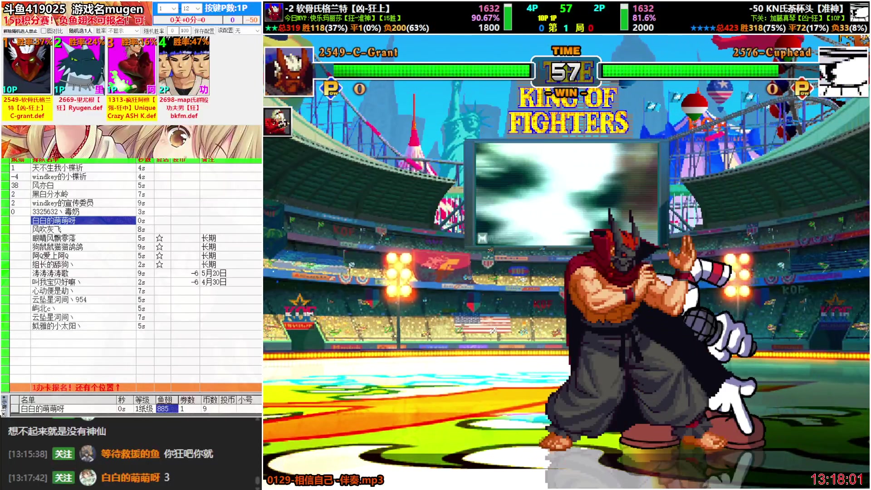Click chat username 等待救援的鱼

(130, 454)
